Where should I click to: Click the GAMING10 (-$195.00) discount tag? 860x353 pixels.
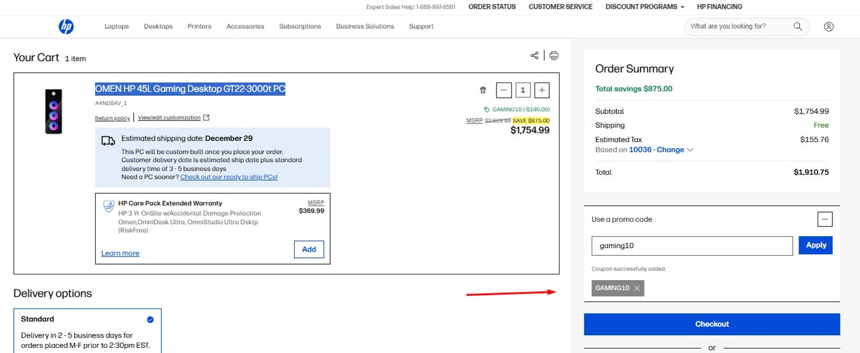point(517,109)
